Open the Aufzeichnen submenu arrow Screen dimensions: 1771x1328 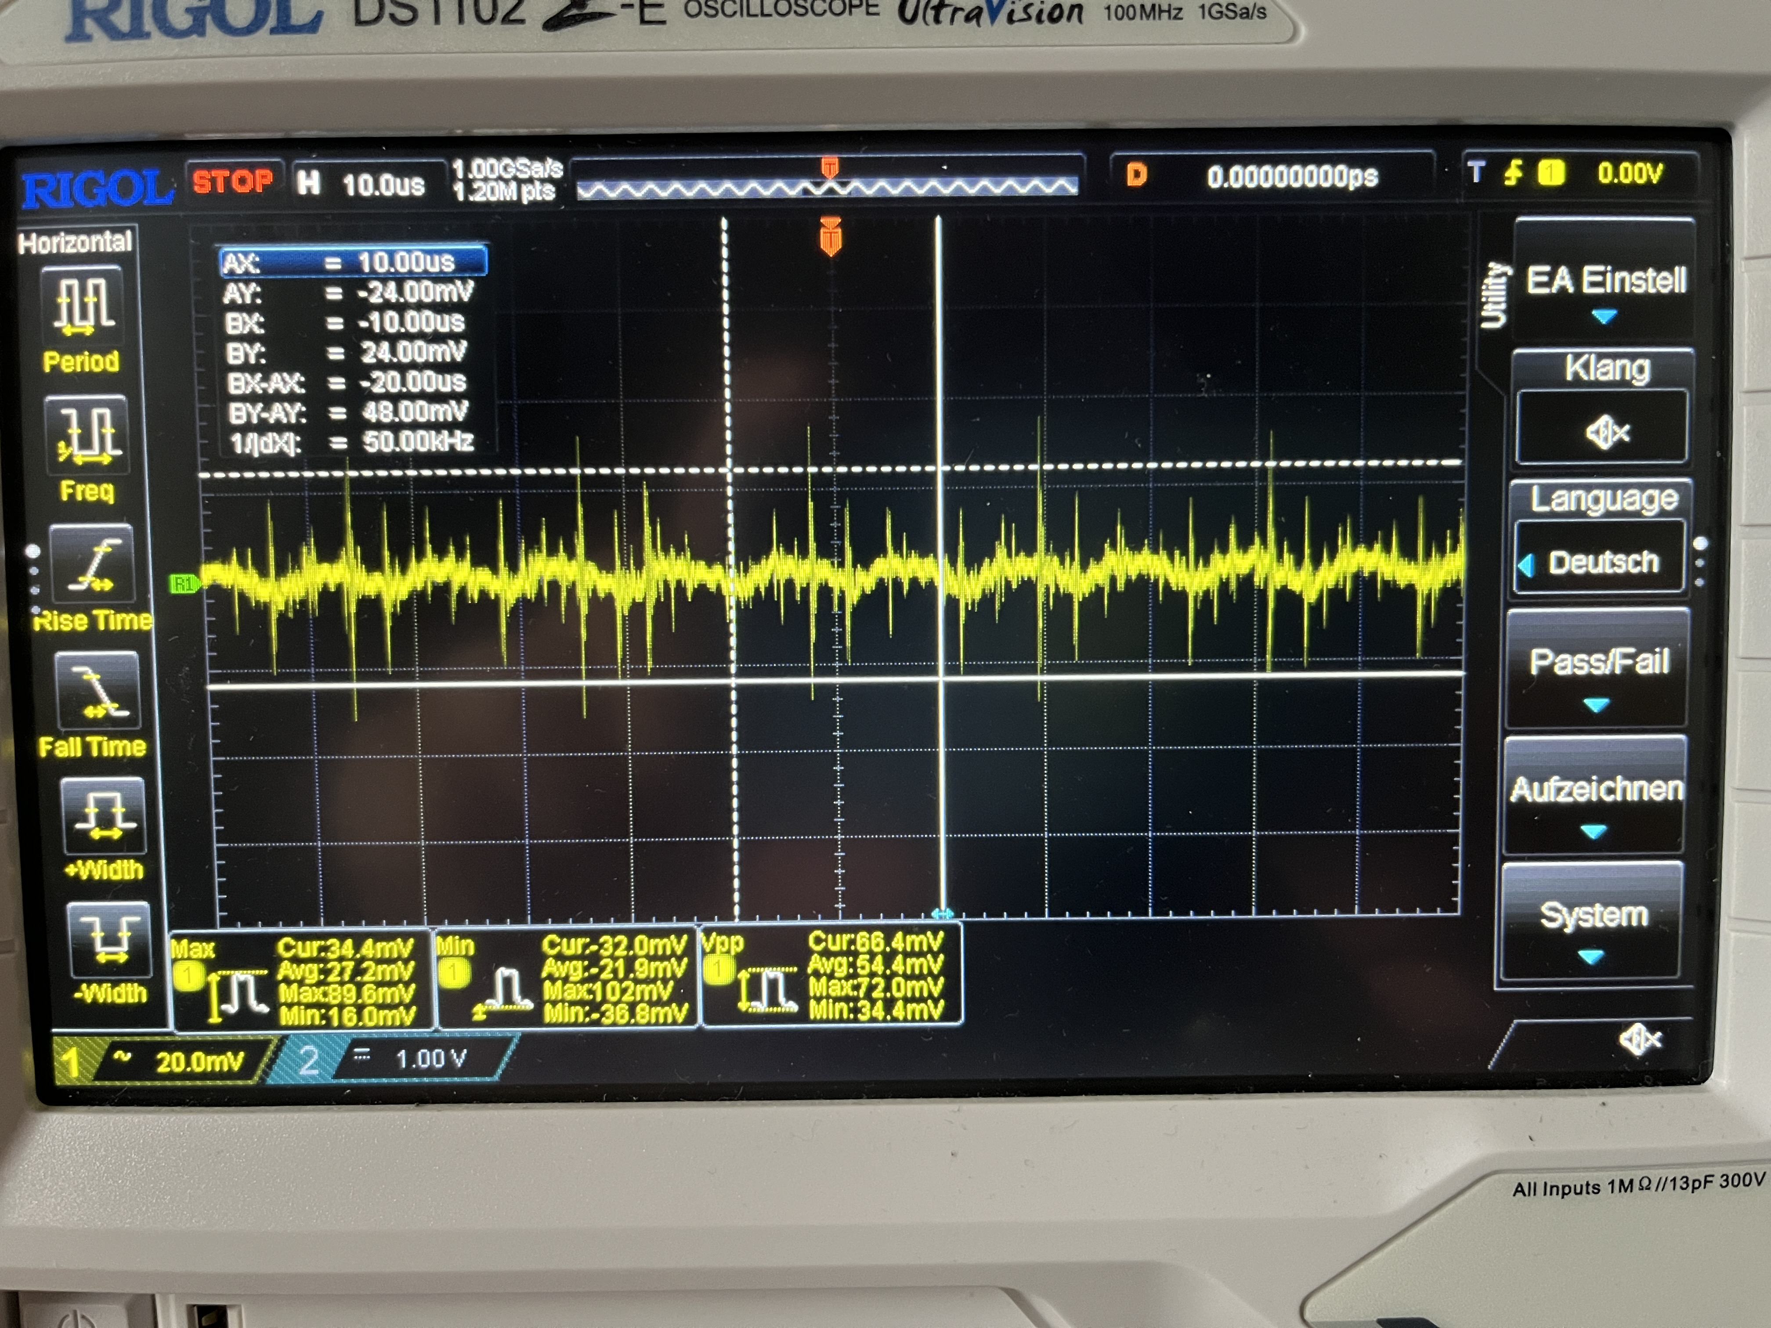[1593, 832]
